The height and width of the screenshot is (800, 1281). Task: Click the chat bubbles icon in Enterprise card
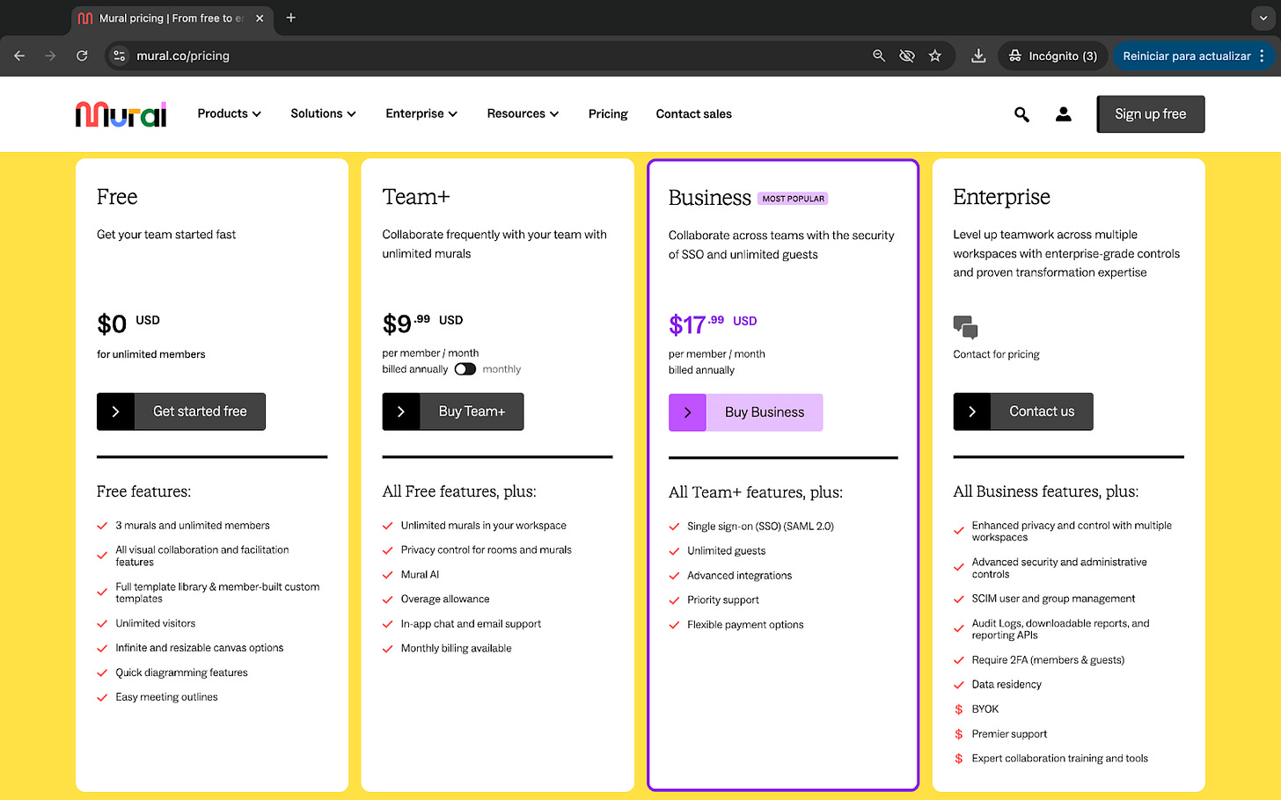tap(965, 327)
